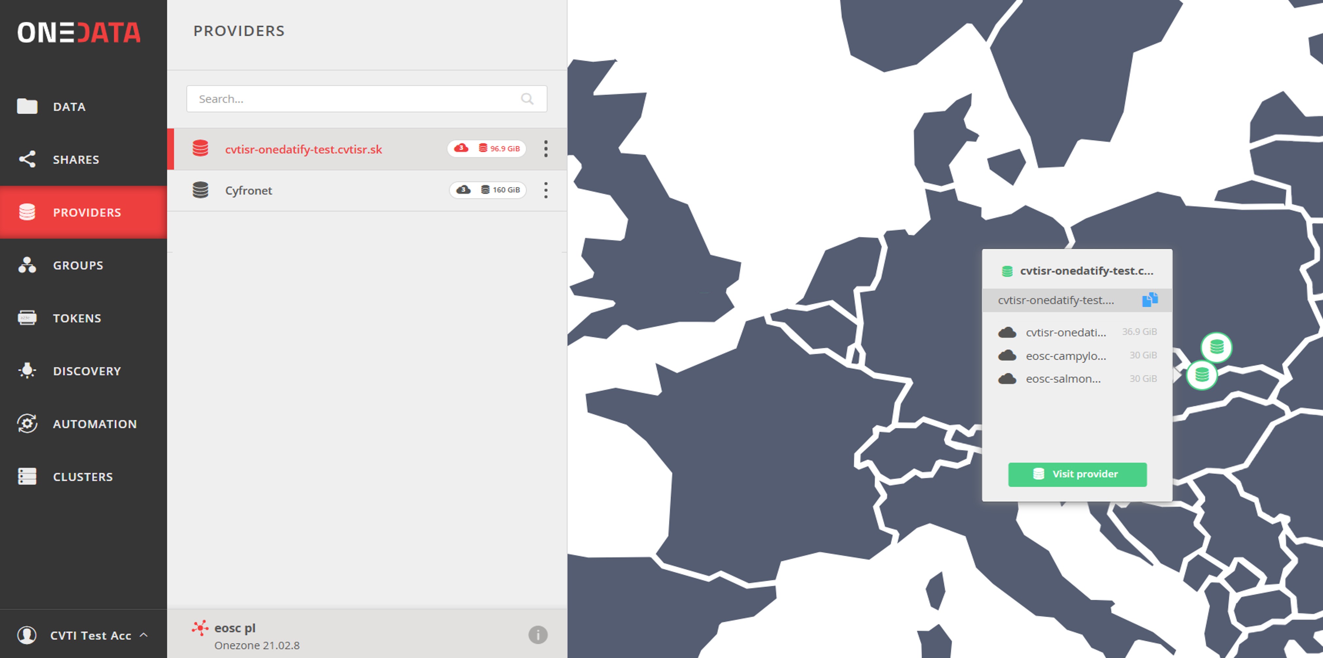Open three-dot menu for Cyfronet provider
This screenshot has height=658, width=1323.
[545, 190]
